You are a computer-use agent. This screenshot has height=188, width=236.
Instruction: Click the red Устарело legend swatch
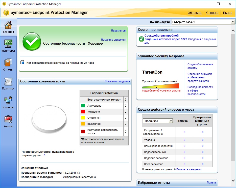pos(83,112)
